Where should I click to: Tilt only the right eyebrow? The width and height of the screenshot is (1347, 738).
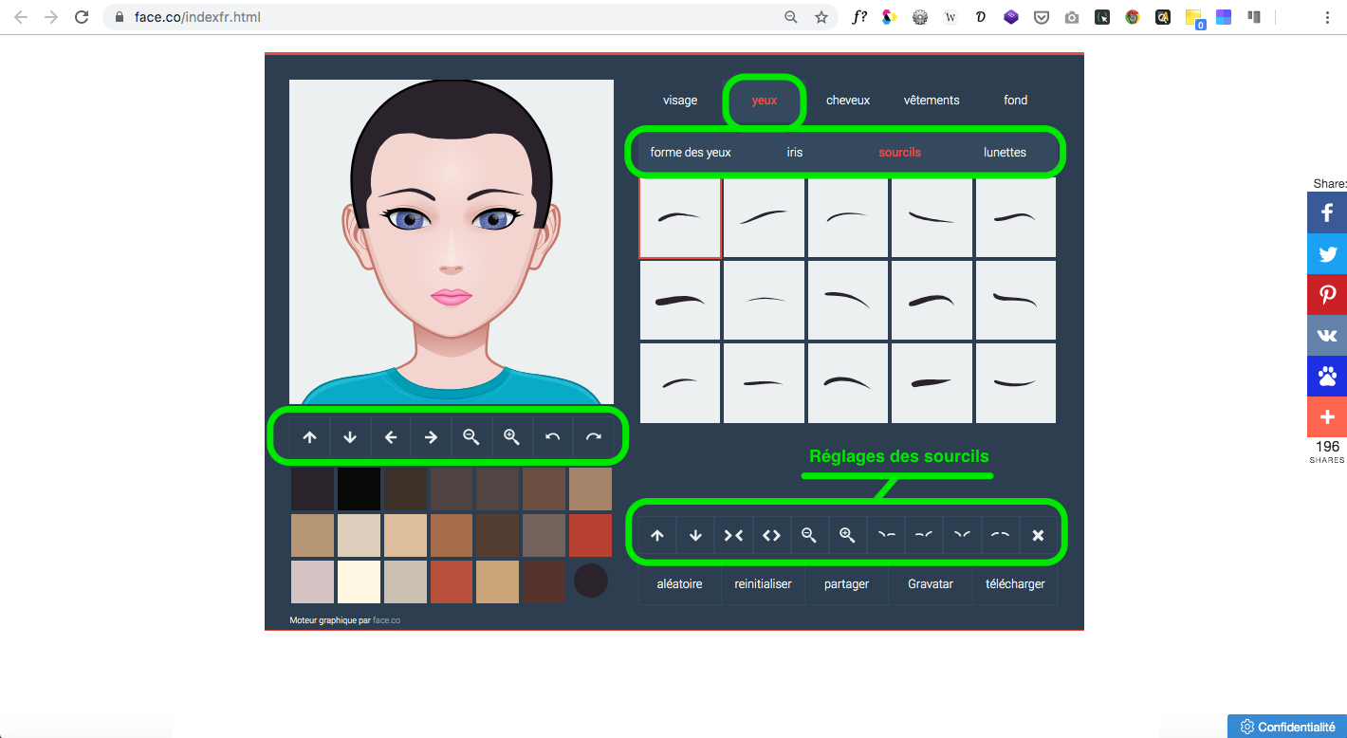924,535
